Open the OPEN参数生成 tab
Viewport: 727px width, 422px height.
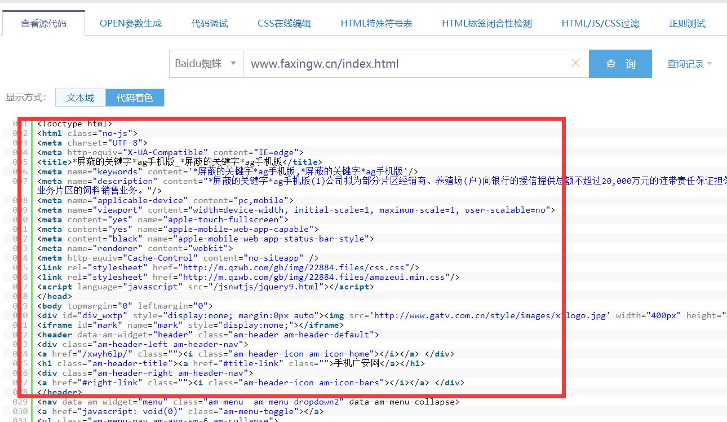coord(131,23)
